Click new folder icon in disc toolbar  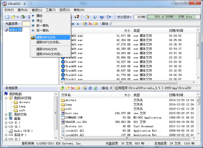(95, 24)
